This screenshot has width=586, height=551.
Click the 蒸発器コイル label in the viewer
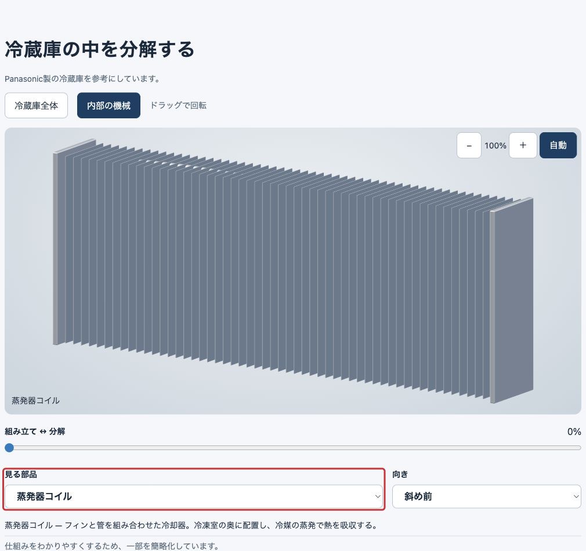(35, 400)
